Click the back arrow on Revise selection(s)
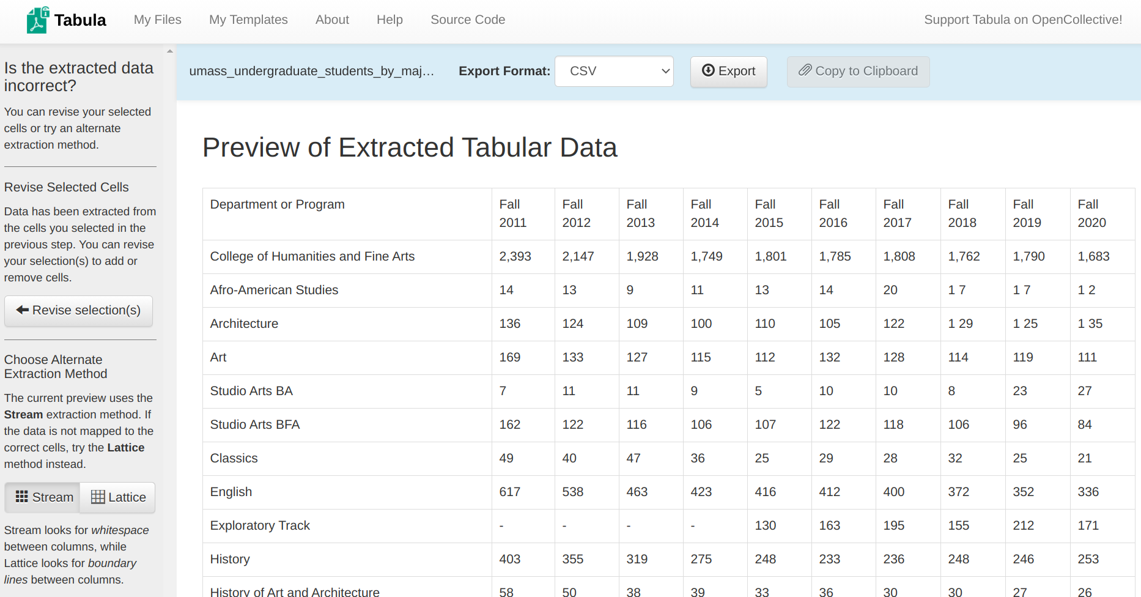 (23, 310)
